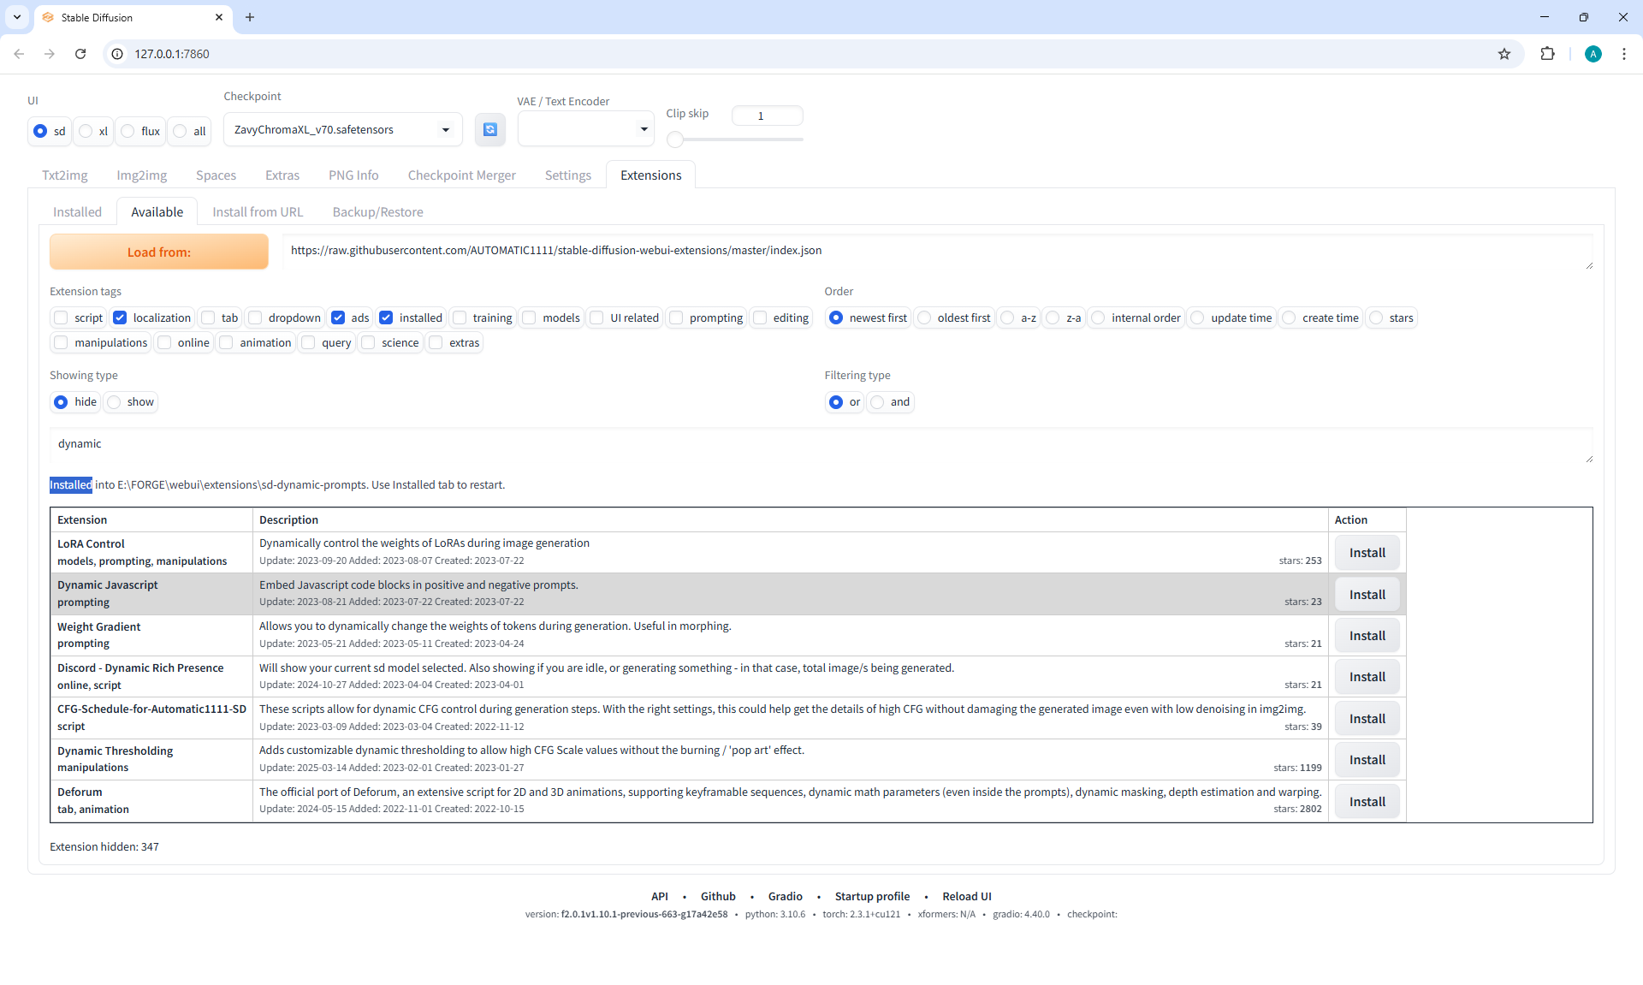
Task: Close the Stable Diffusion browser tab
Action: (x=219, y=17)
